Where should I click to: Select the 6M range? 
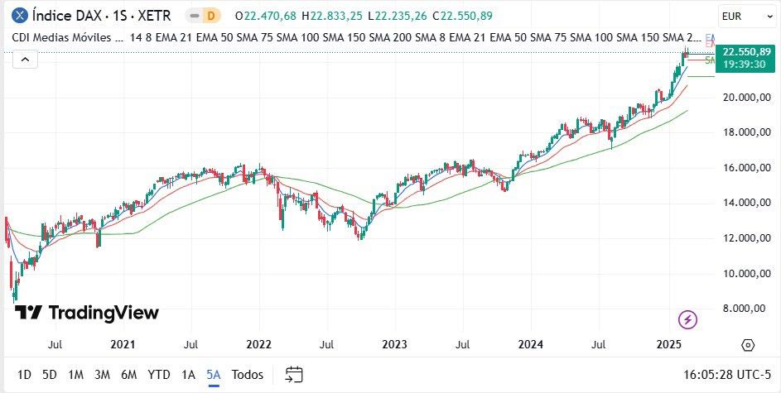[129, 375]
